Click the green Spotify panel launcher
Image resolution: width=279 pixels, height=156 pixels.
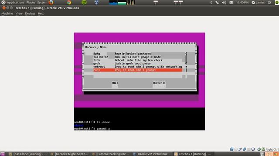[x=84, y=2]
